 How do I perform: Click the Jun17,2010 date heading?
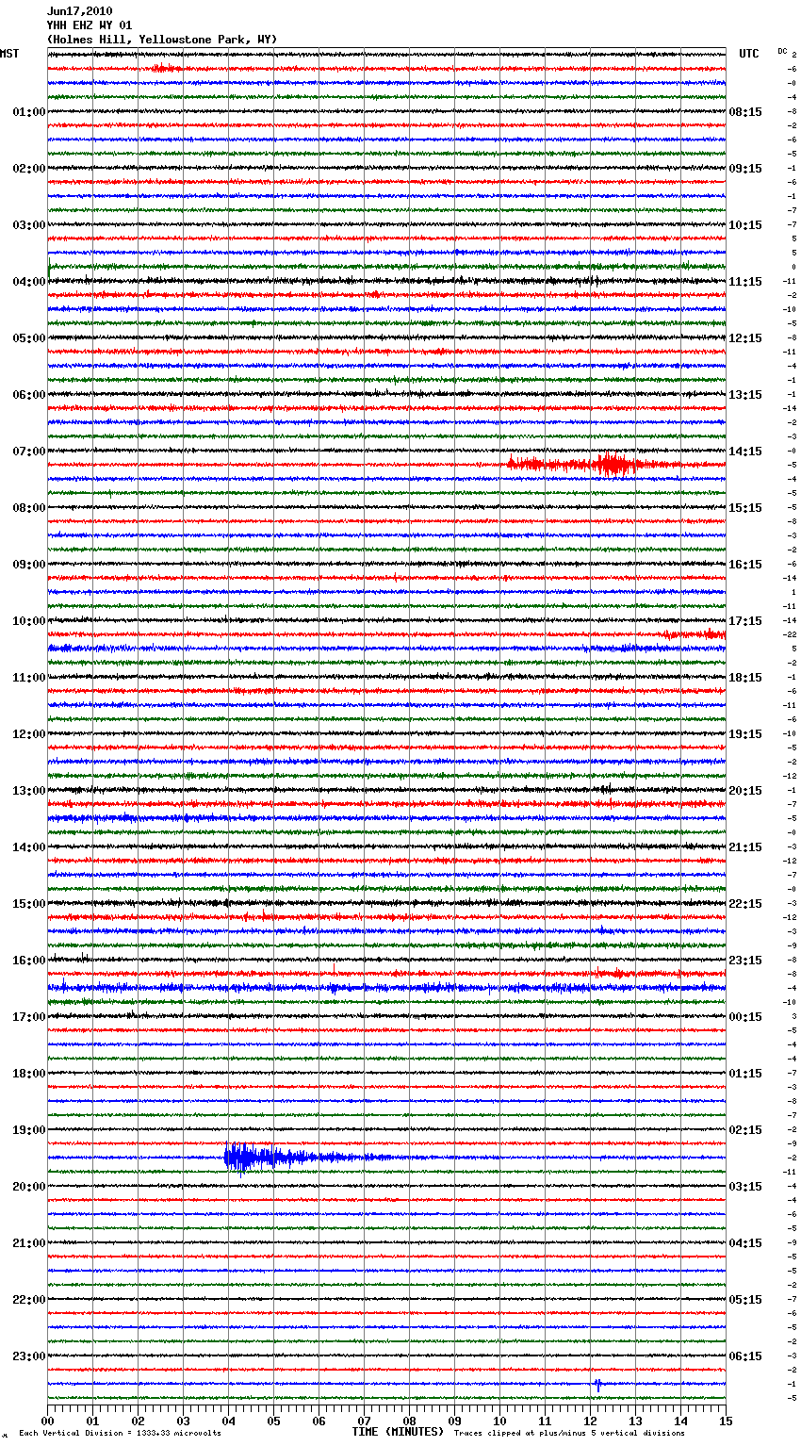pyautogui.click(x=79, y=11)
